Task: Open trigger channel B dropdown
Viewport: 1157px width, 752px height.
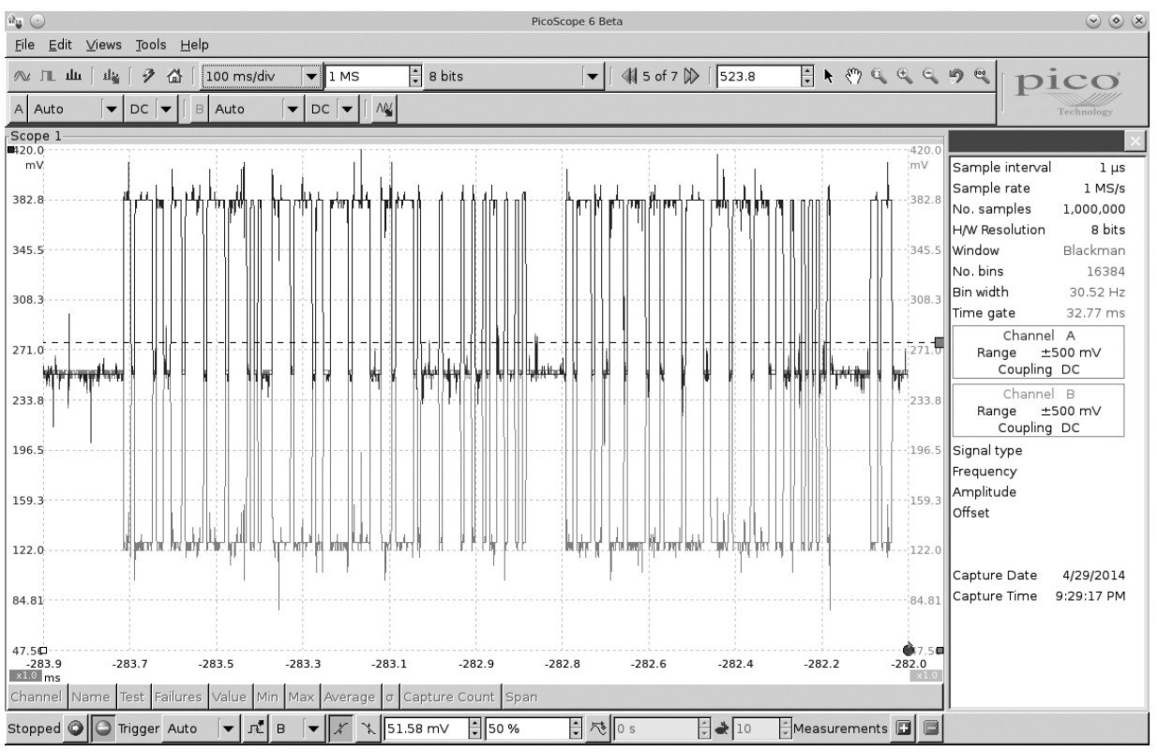Action: click(x=314, y=729)
